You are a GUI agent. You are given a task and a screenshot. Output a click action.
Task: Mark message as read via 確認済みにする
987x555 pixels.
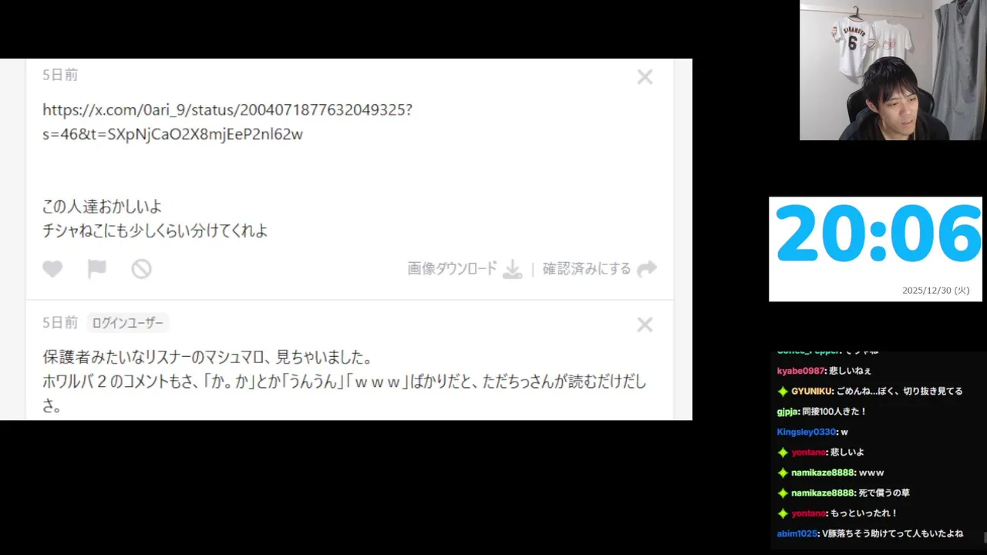(x=587, y=269)
